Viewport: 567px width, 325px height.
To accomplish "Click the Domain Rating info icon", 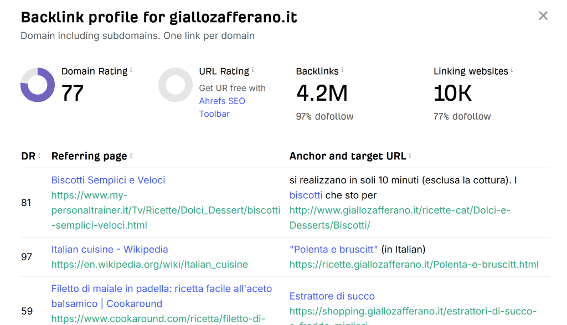I will (131, 70).
